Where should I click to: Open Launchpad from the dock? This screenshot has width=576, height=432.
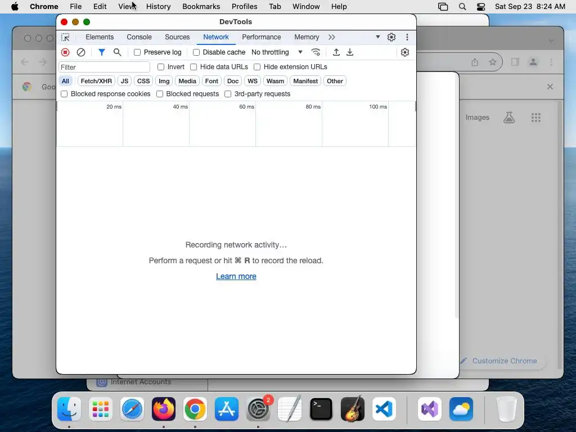coord(101,409)
